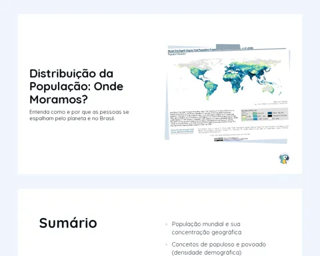Click the bullet marker beside Conceitos de populoso

pyautogui.click(x=167, y=245)
